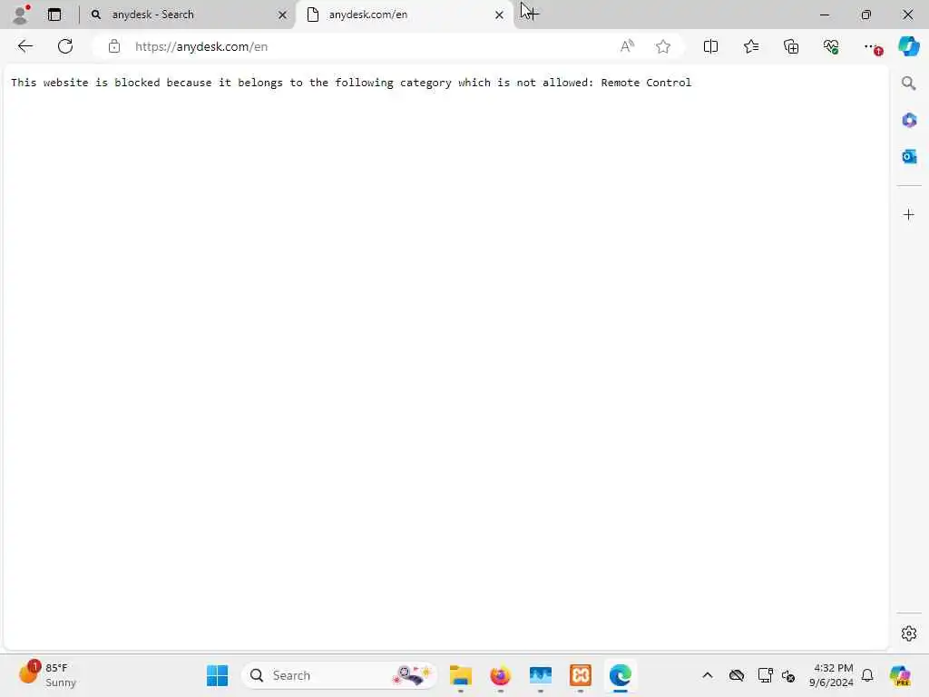Open sidebar Search
Image resolution: width=929 pixels, height=697 pixels.
909,83
